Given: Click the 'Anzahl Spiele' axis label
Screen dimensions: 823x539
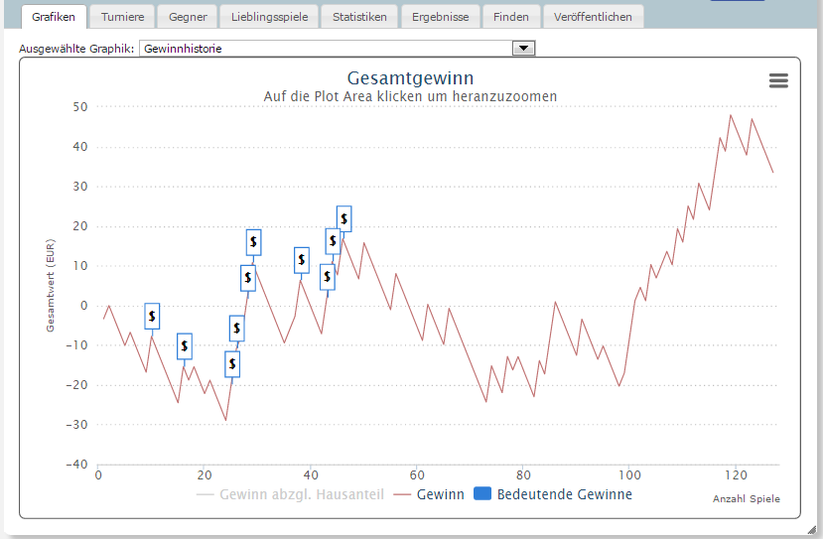Looking at the screenshot, I should tap(746, 498).
